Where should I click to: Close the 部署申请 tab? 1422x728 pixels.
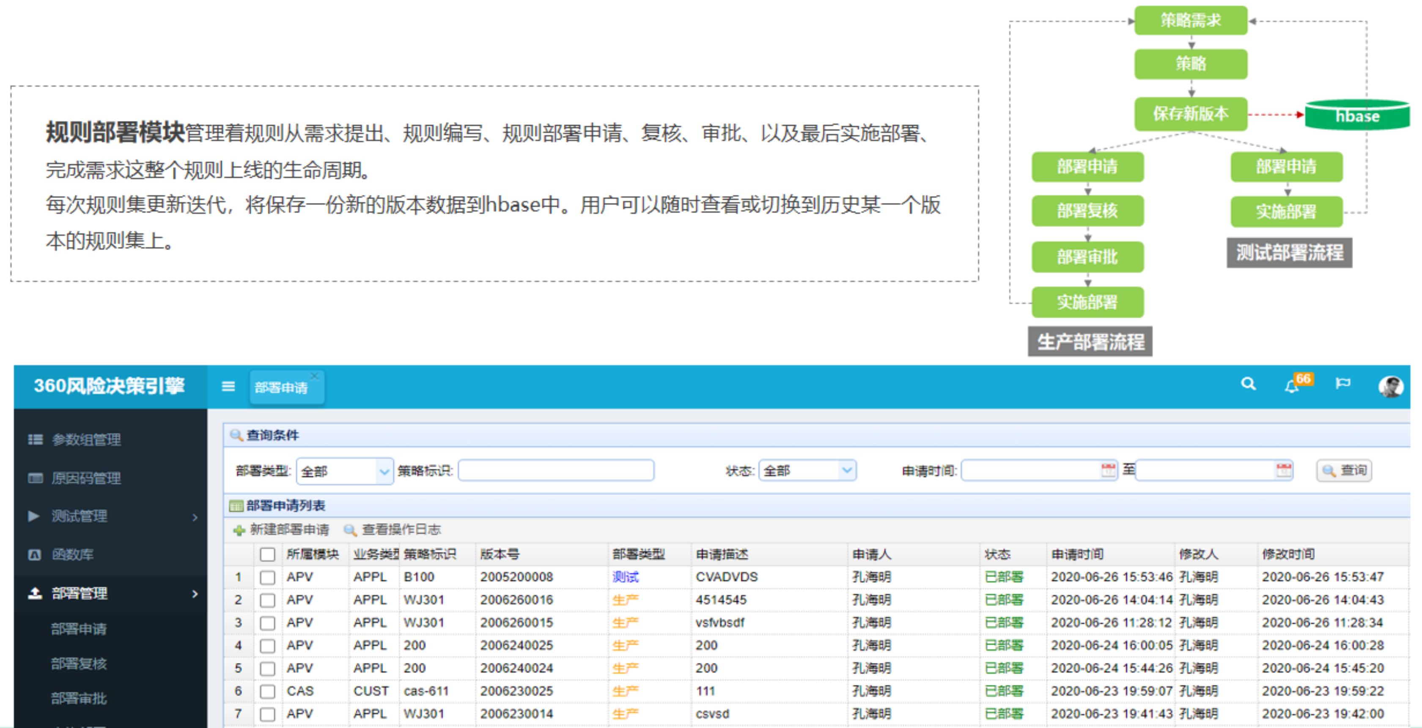click(315, 376)
